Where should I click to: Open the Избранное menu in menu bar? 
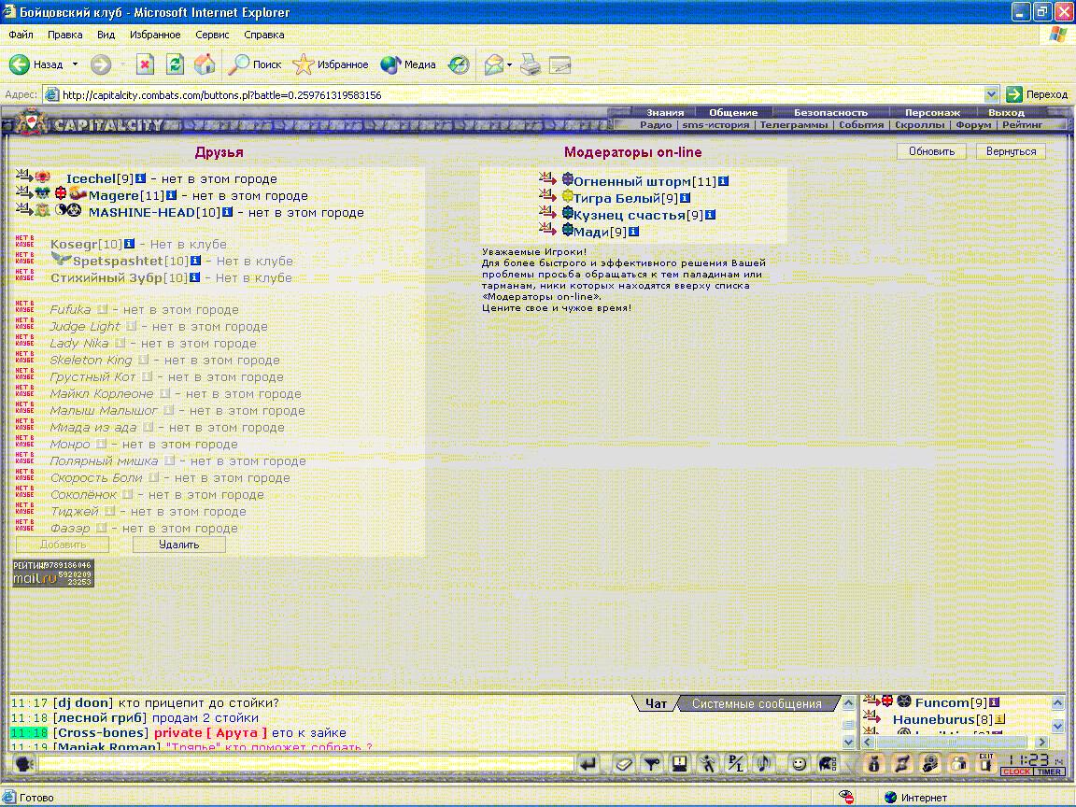click(155, 35)
